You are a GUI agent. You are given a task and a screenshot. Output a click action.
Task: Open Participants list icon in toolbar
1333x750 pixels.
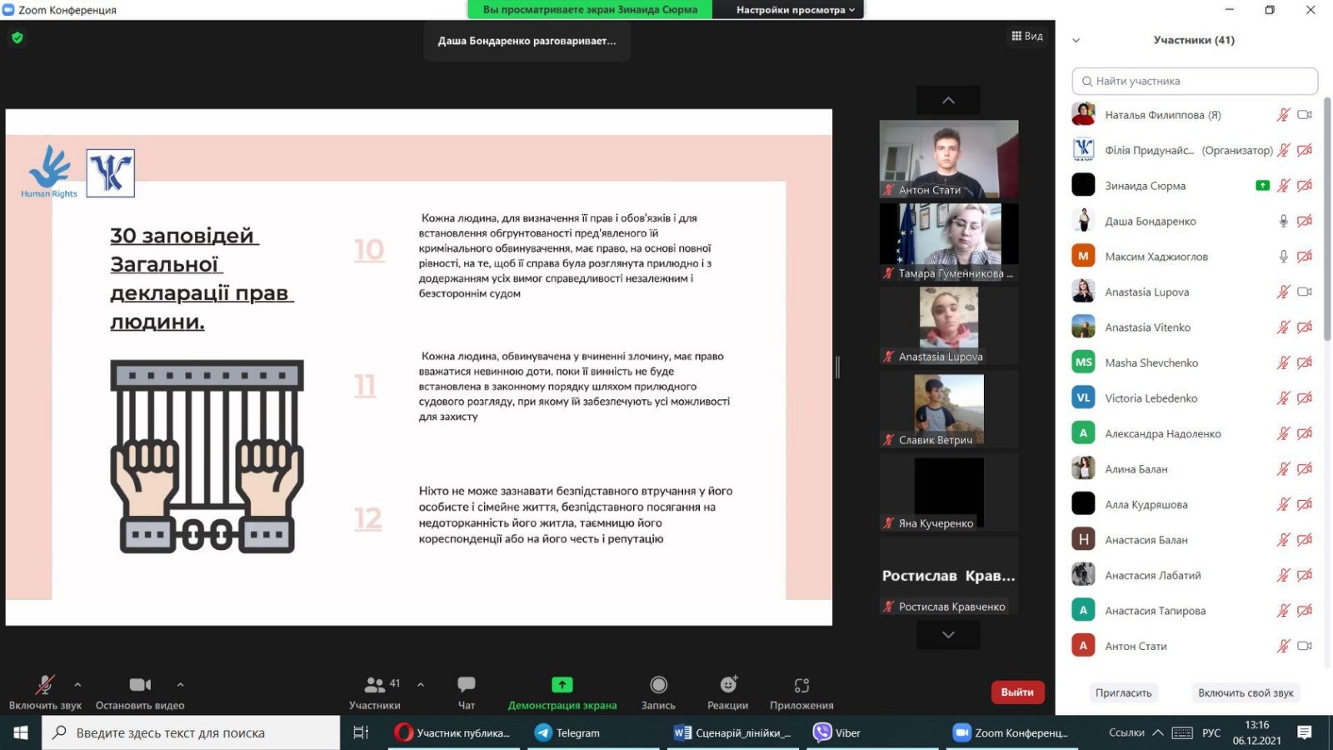(x=375, y=685)
